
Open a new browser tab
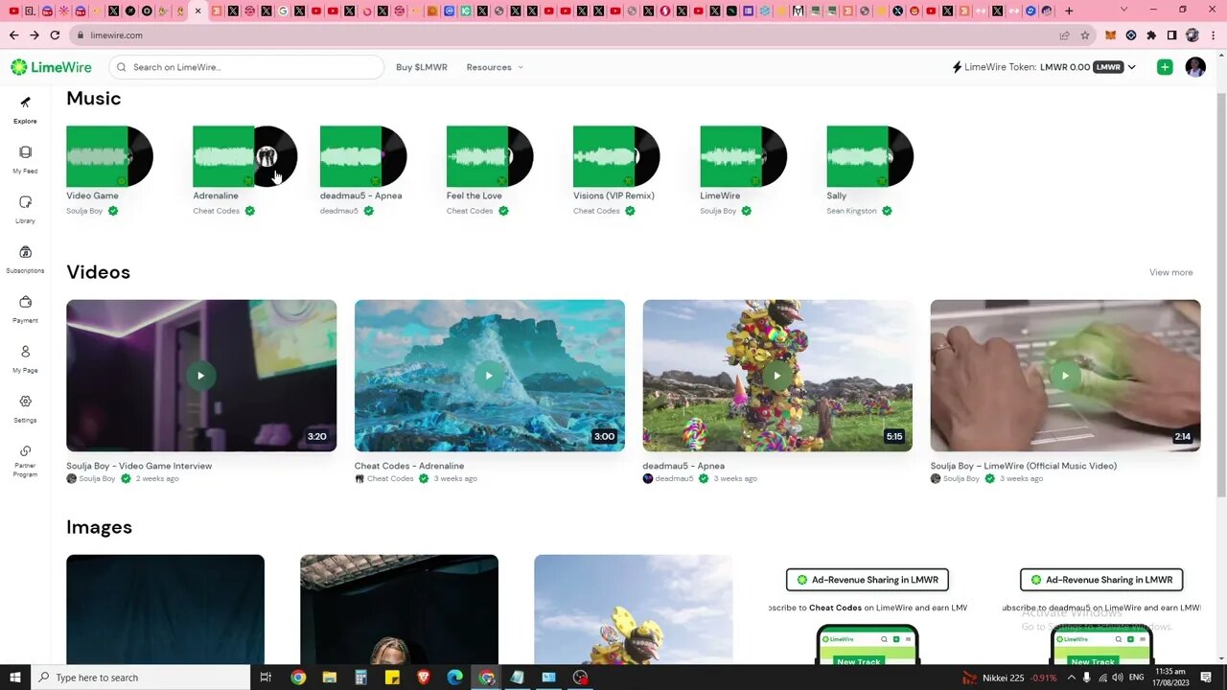(x=1069, y=11)
